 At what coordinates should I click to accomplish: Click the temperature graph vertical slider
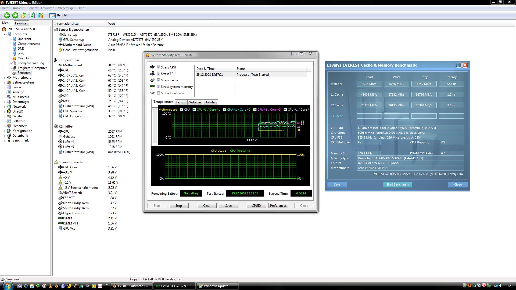click(x=155, y=109)
